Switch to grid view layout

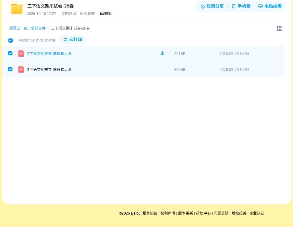pyautogui.click(x=280, y=28)
